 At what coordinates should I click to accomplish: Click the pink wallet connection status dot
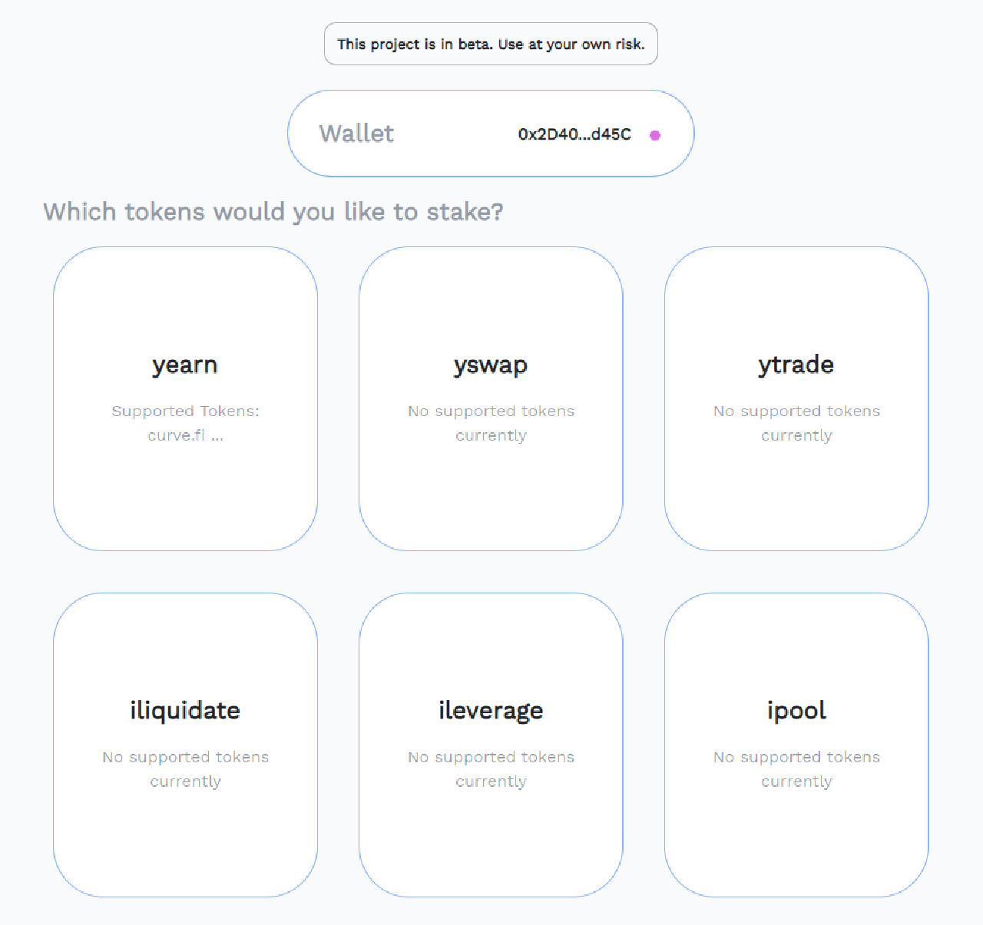tap(655, 134)
